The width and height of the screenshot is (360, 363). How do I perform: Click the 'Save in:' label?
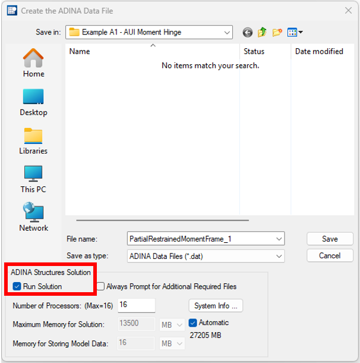(48, 32)
